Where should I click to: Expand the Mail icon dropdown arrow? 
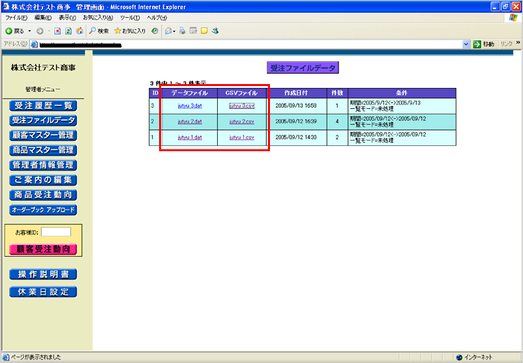coord(174,31)
